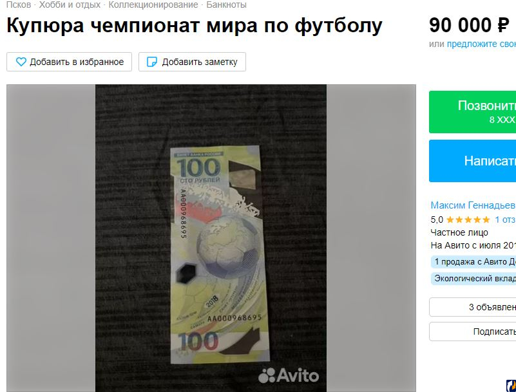The height and width of the screenshot is (392, 516).
Task: Click the 1 продажа с Авито Доставкой badge
Action: coord(473,262)
